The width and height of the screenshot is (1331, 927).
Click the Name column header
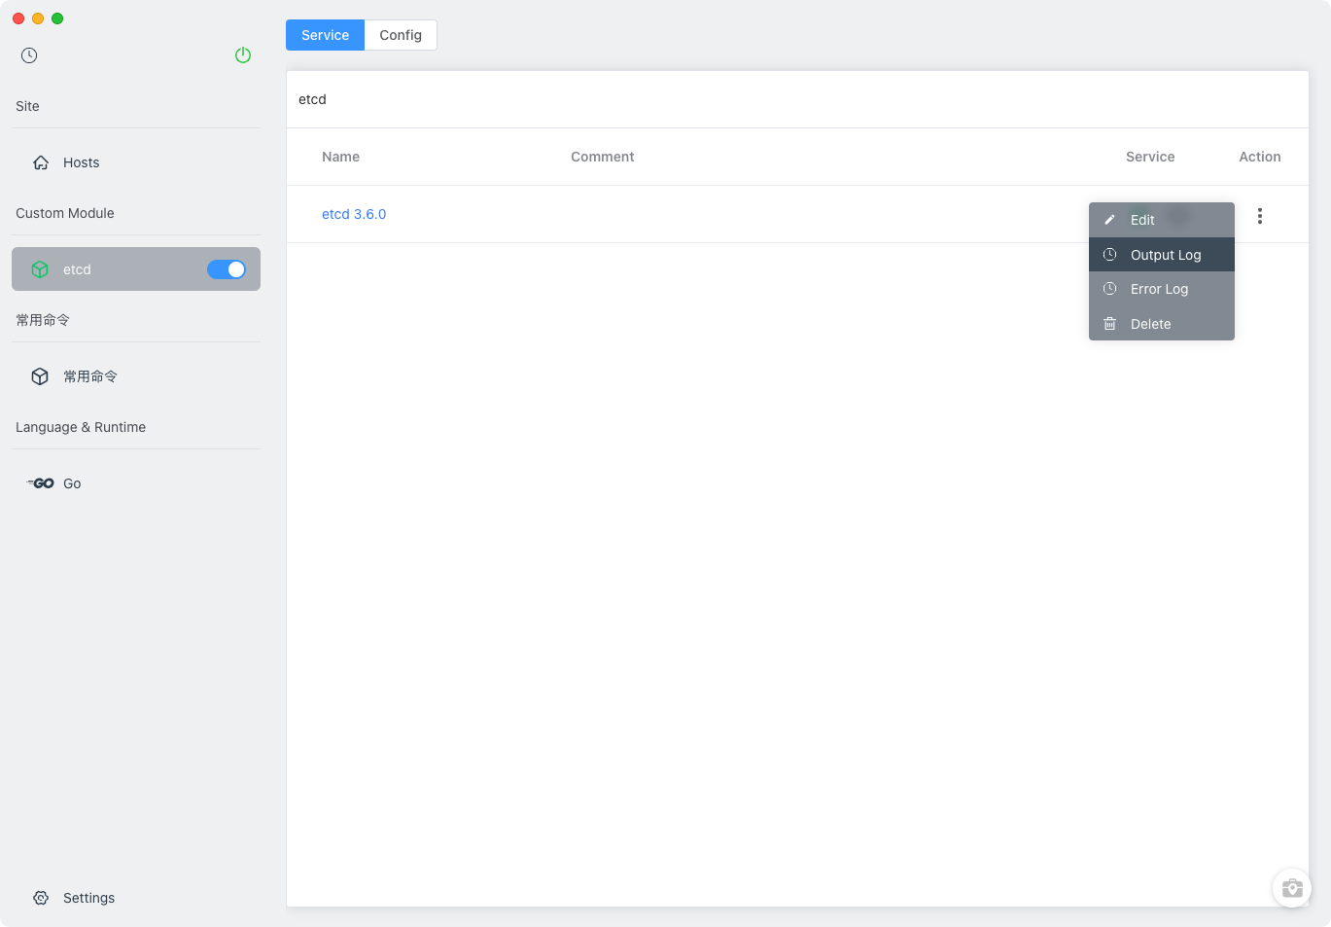(340, 157)
